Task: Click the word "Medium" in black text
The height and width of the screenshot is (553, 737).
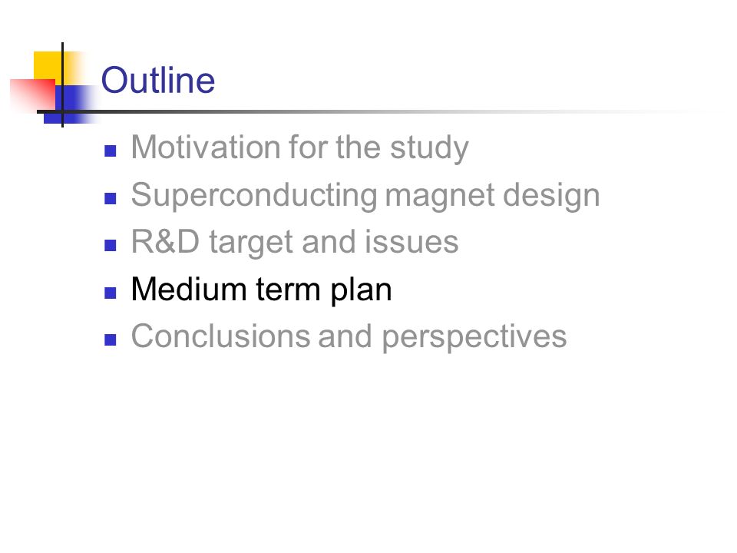Action: [x=189, y=289]
